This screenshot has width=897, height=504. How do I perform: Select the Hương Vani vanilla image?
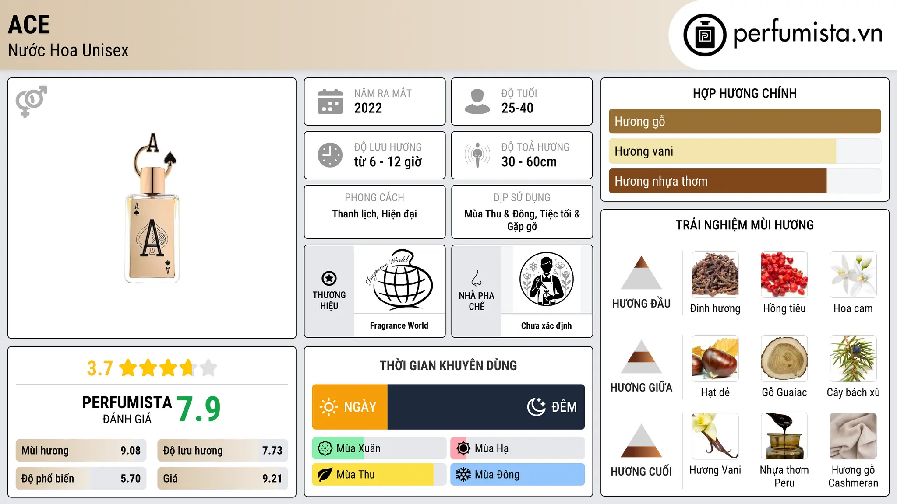pyautogui.click(x=715, y=436)
